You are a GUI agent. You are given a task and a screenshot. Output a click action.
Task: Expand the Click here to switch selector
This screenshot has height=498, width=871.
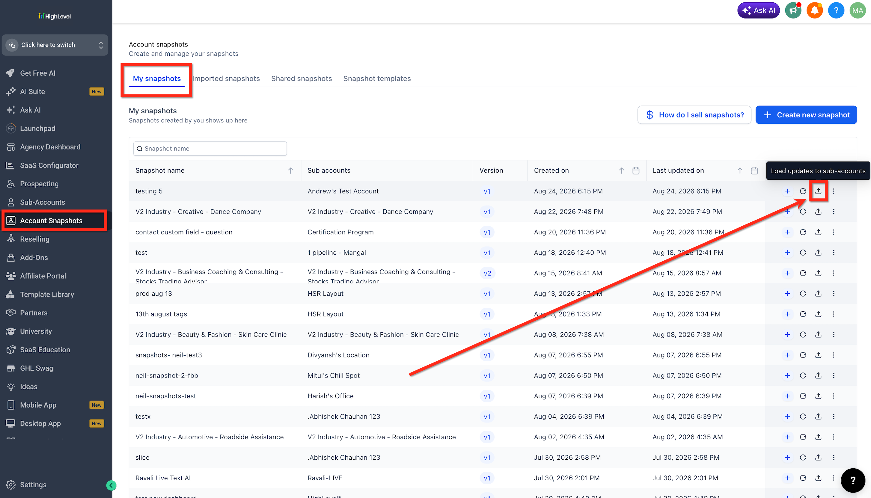(x=55, y=45)
